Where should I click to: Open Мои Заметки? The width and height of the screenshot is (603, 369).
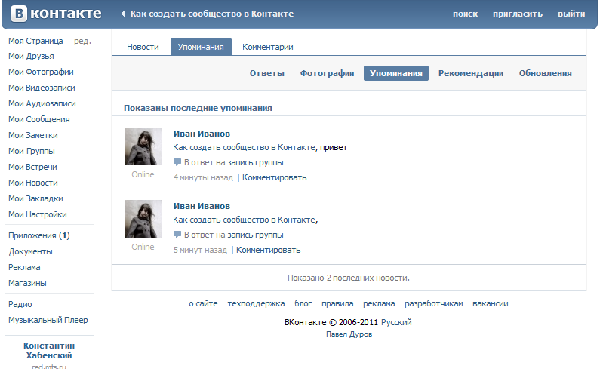click(x=33, y=135)
